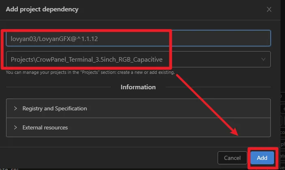
Task: Click the "Add project dependency" title
Action: [x=42, y=9]
